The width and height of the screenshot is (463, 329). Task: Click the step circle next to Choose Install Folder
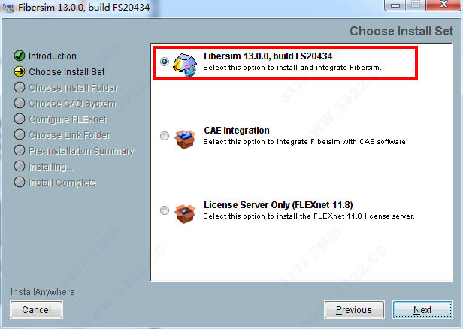[x=20, y=87]
